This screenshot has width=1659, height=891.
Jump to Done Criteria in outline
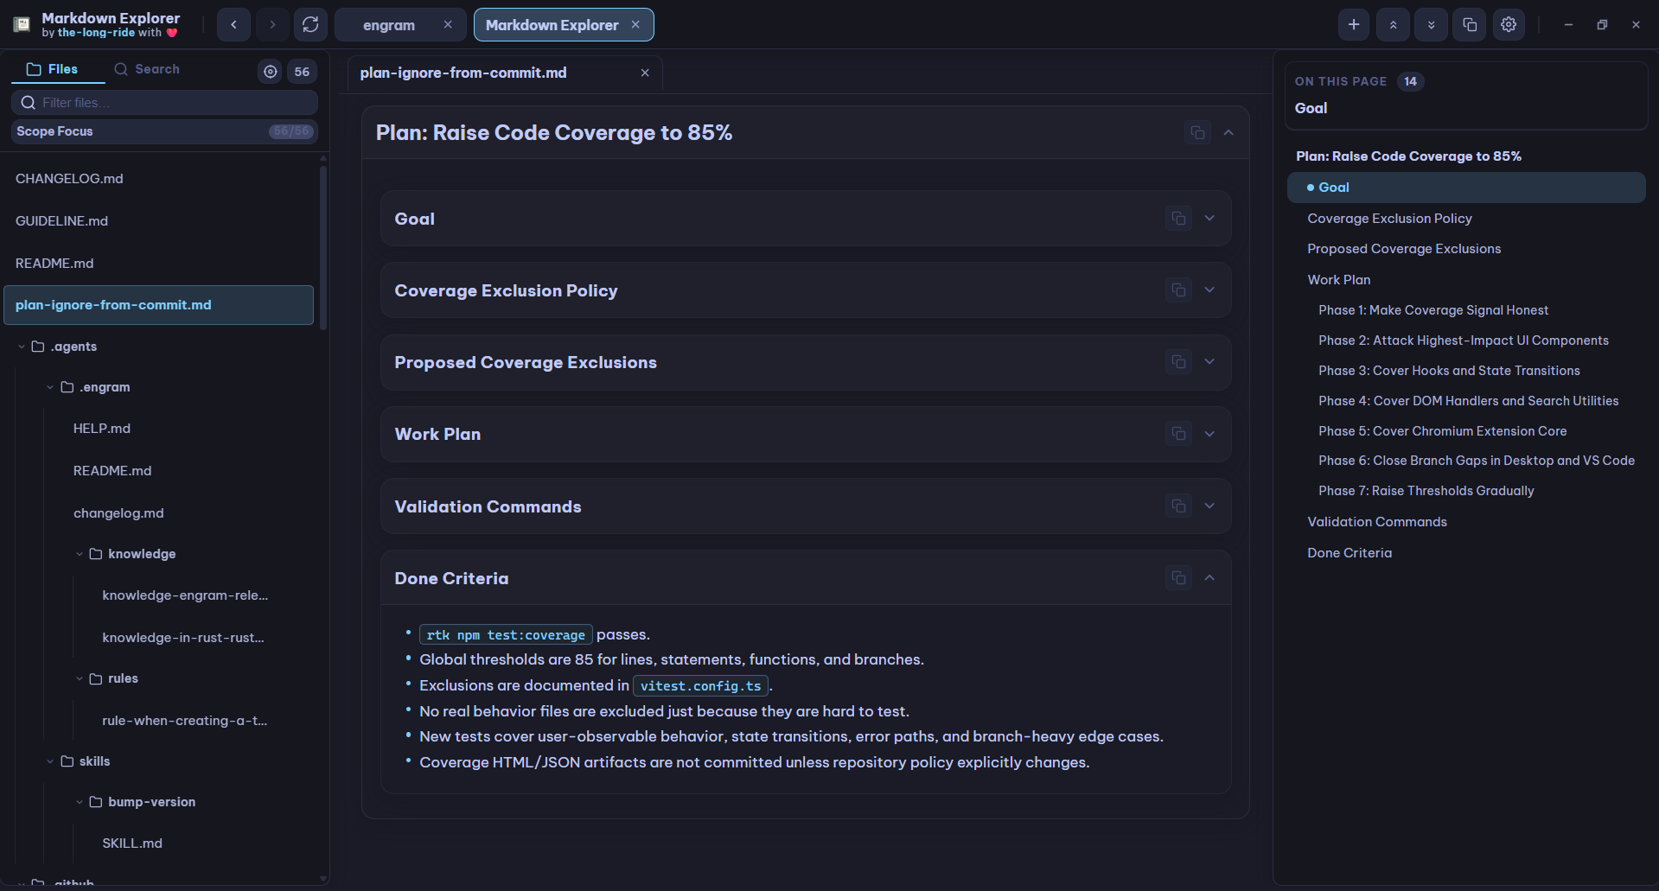pyautogui.click(x=1350, y=553)
